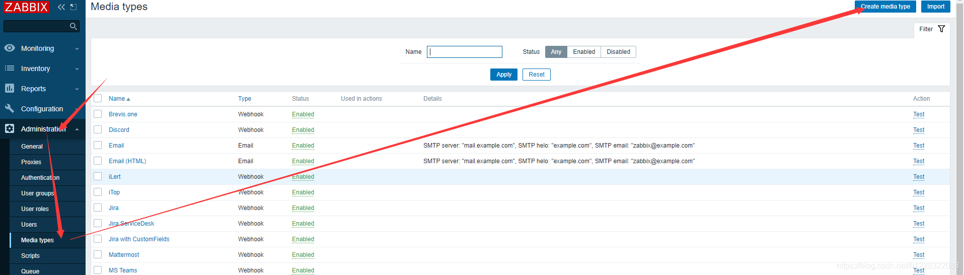Set the Status filter to Any
This screenshot has height=275, width=964.
point(556,52)
